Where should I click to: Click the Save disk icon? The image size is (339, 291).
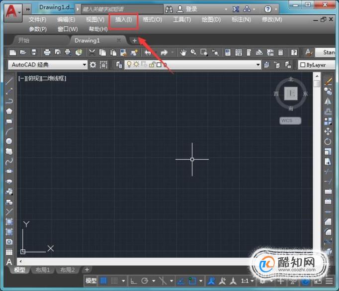(34, 53)
